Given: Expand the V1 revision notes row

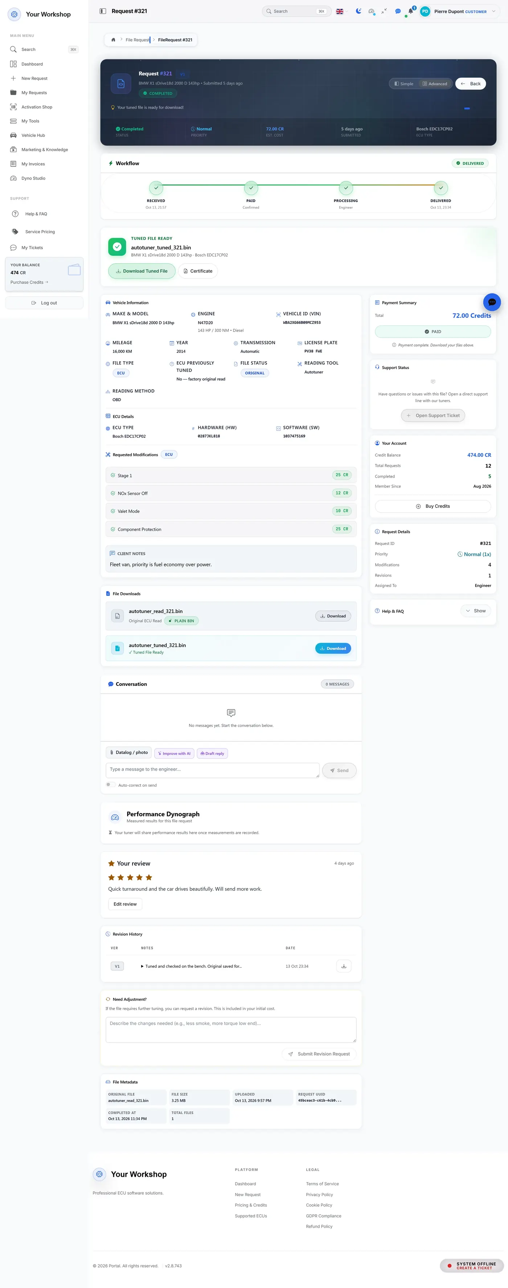Looking at the screenshot, I should point(192,966).
